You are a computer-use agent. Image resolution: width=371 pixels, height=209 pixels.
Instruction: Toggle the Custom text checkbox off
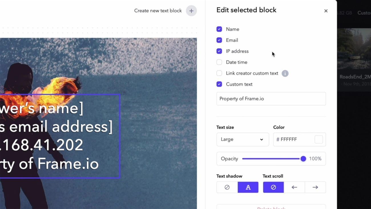(219, 84)
